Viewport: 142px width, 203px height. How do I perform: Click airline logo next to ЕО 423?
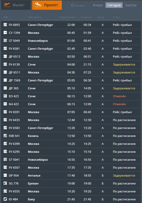[5, 96]
